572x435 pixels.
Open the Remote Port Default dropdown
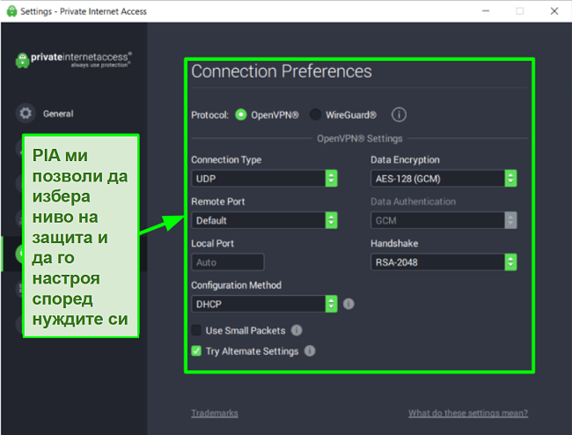(x=264, y=220)
